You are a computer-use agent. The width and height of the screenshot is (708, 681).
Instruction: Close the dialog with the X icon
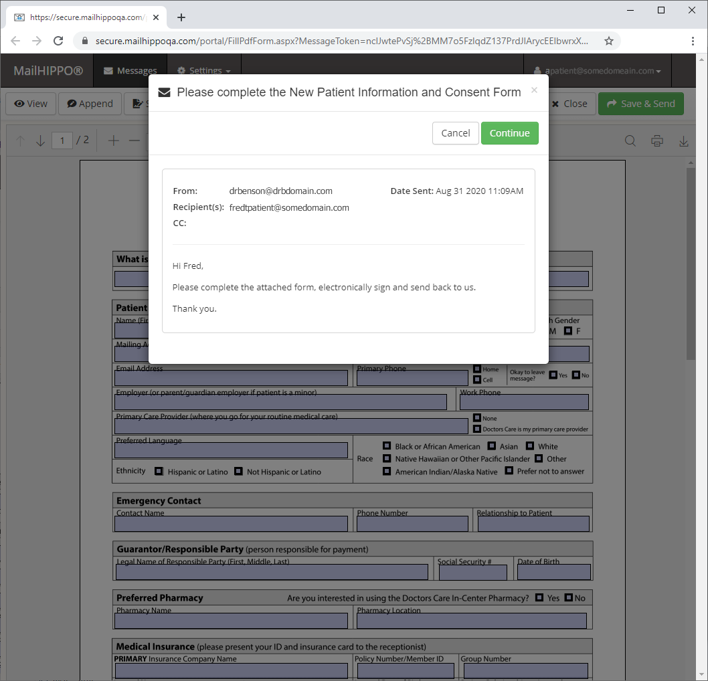coord(534,90)
